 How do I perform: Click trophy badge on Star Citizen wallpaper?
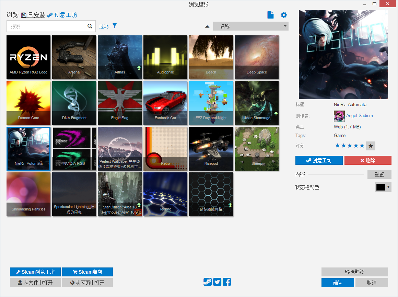[139, 205]
